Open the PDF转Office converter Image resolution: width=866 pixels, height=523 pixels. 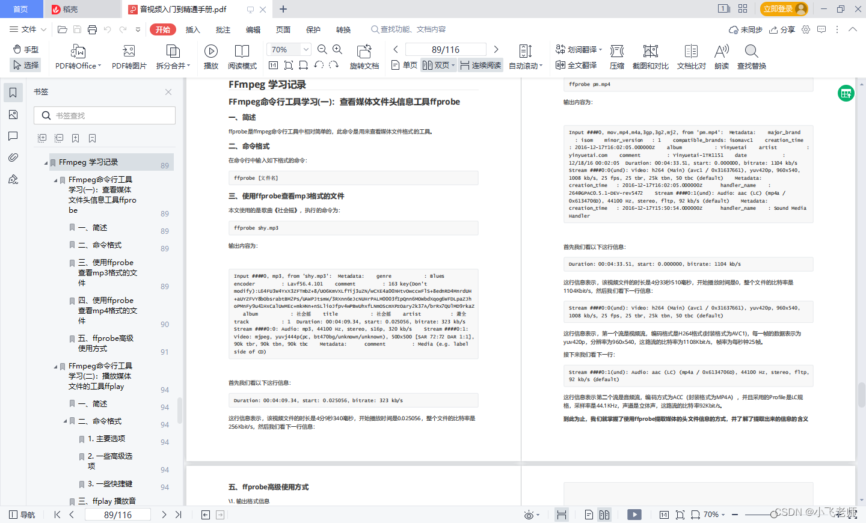78,57
